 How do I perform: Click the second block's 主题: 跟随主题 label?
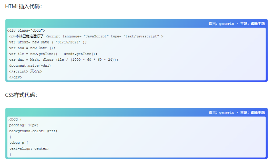(252, 112)
